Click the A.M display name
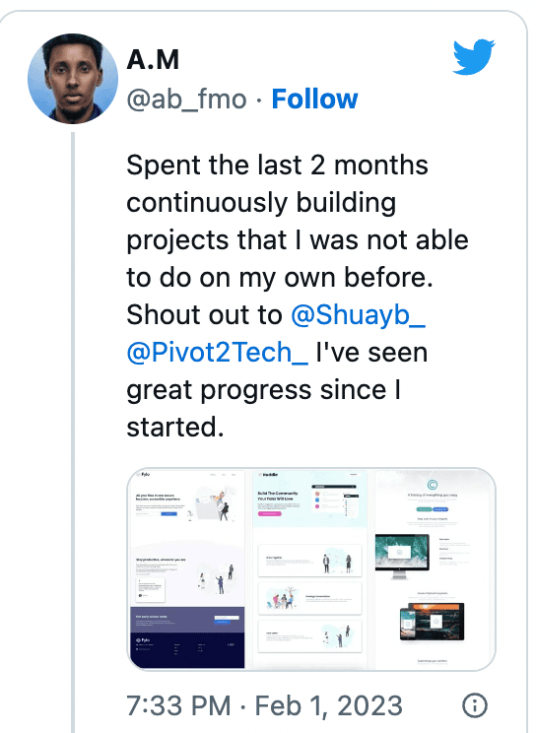The height and width of the screenshot is (733, 536). click(x=153, y=59)
